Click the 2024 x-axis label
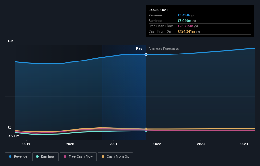Image resolution: width=260 pixels, height=166 pixels. (x=244, y=144)
